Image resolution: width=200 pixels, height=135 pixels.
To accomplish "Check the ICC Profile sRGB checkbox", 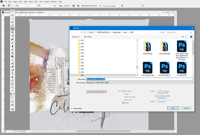I will coord(156,96).
